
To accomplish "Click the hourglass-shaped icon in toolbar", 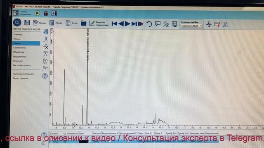I will 225,25.
